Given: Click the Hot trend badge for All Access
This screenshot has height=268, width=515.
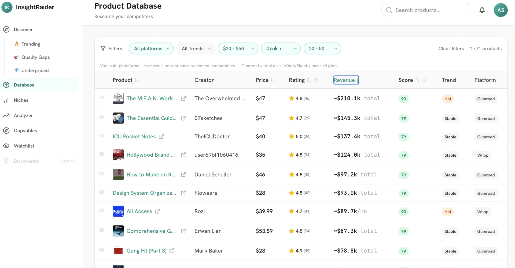Looking at the screenshot, I should click(x=448, y=212).
